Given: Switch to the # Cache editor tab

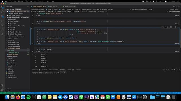Looking at the screenshot, I should [68, 7].
